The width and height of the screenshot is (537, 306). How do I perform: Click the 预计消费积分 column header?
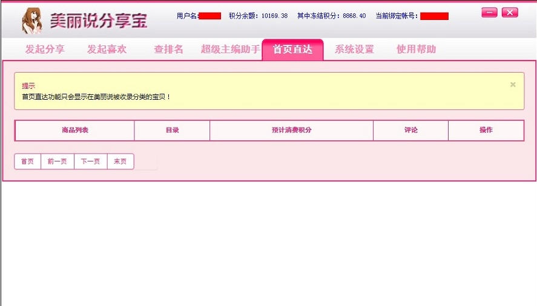pyautogui.click(x=291, y=130)
